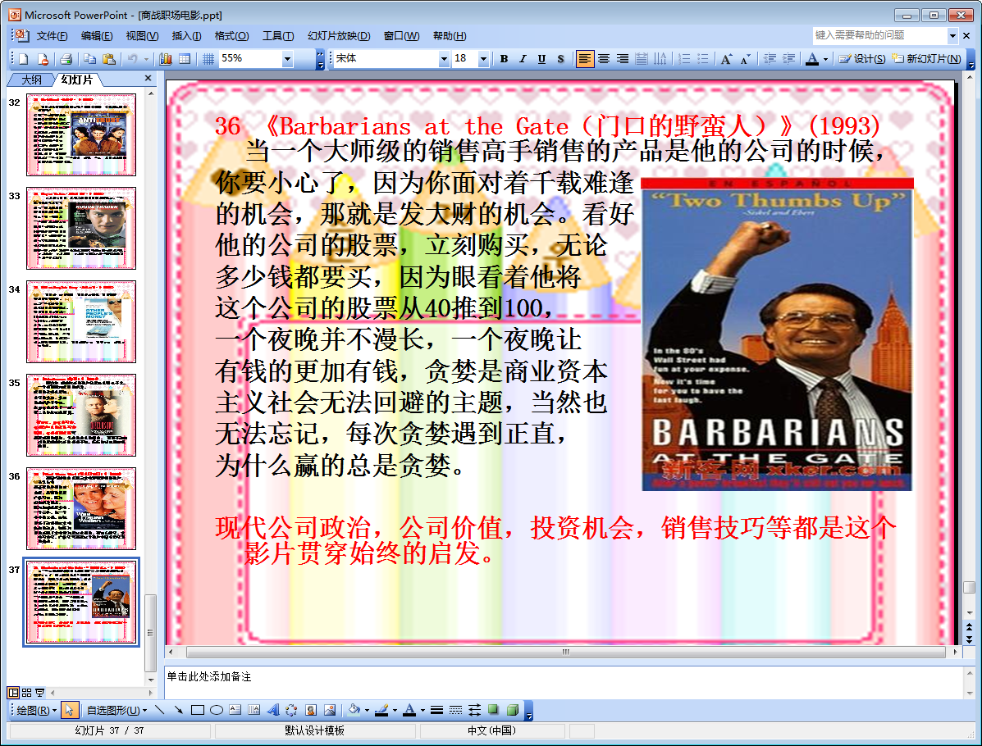Click the Line Style icon
Screen dimensions: 982x746
click(436, 710)
